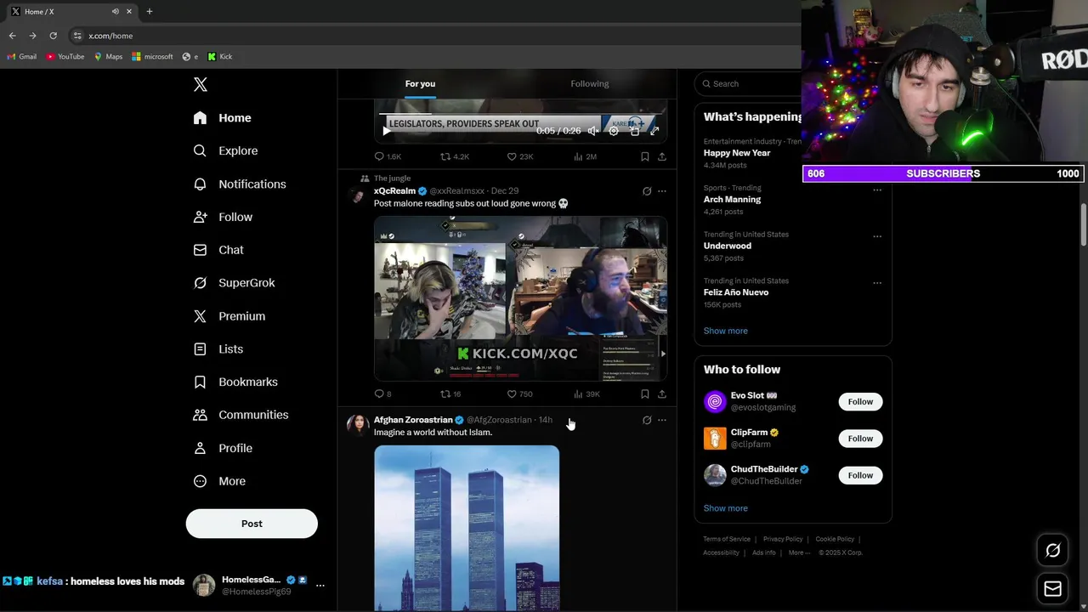Open the Messages floating envelope button
The image size is (1088, 612).
[1052, 588]
